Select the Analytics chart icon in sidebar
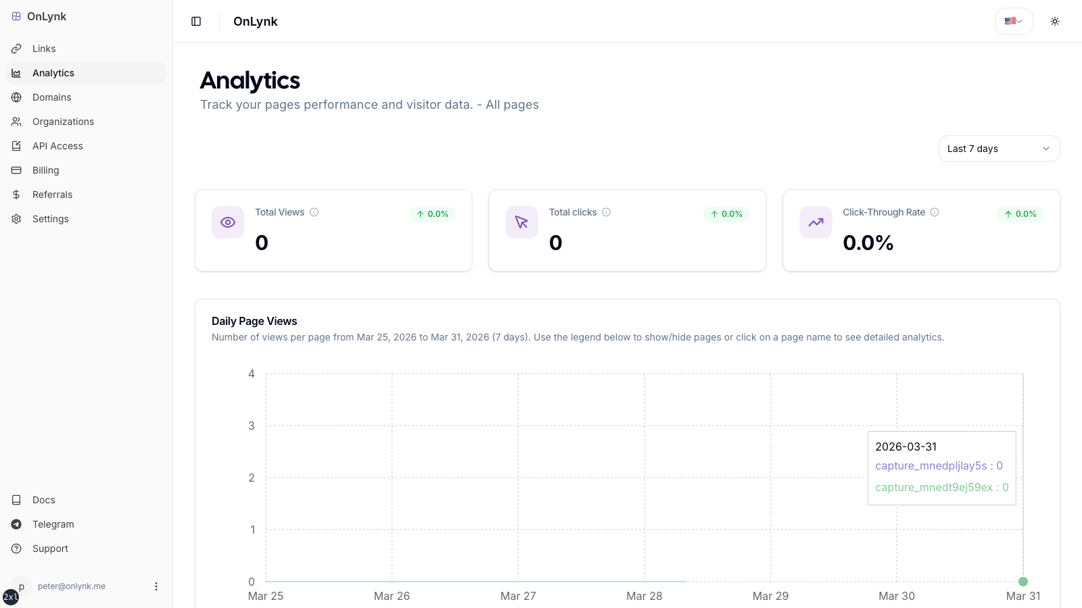 pyautogui.click(x=17, y=72)
